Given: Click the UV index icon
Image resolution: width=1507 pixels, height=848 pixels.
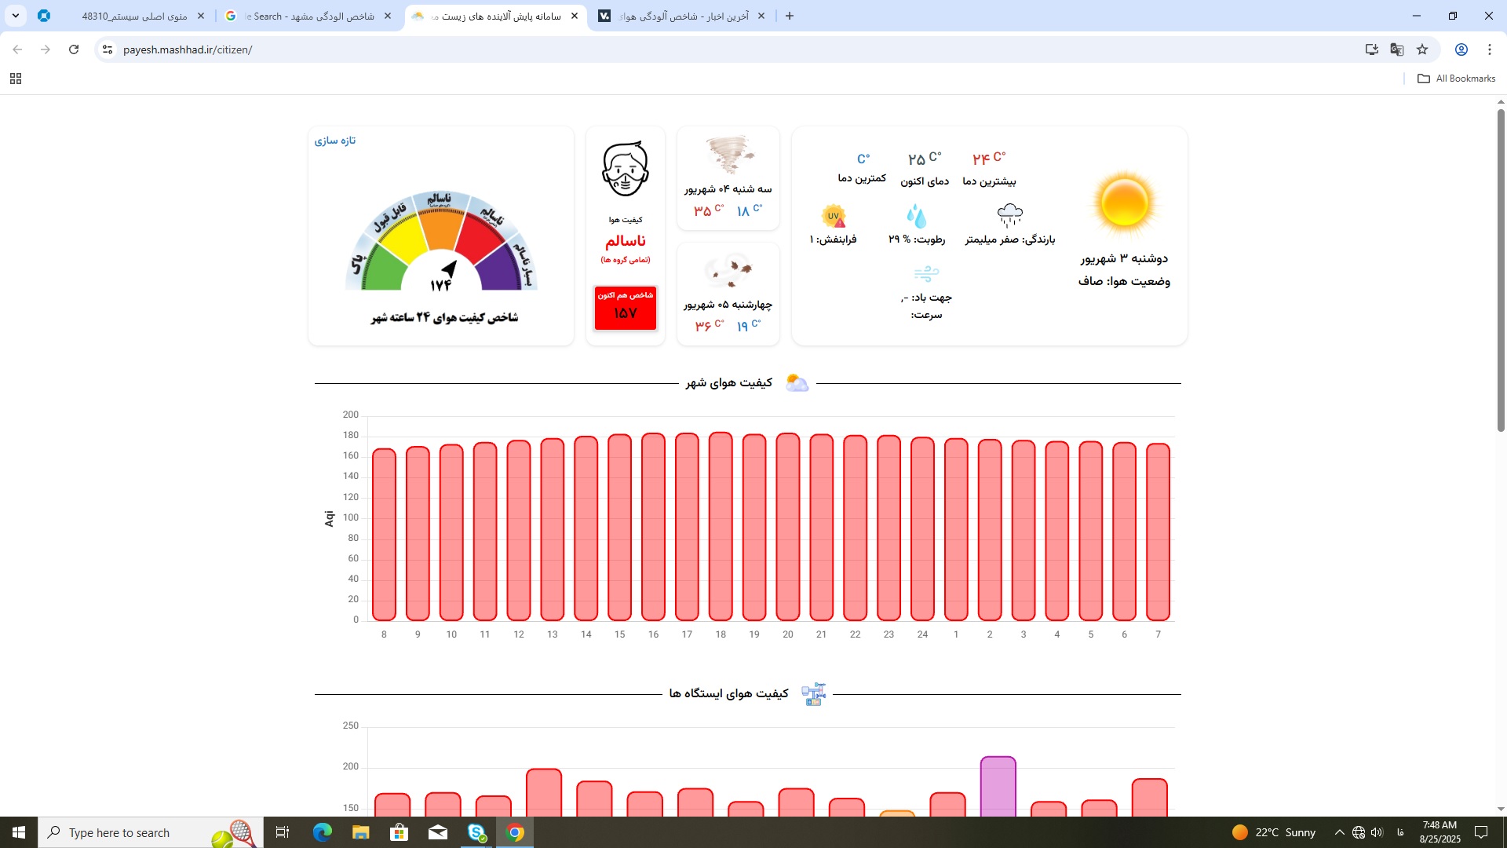Looking at the screenshot, I should tap(834, 216).
